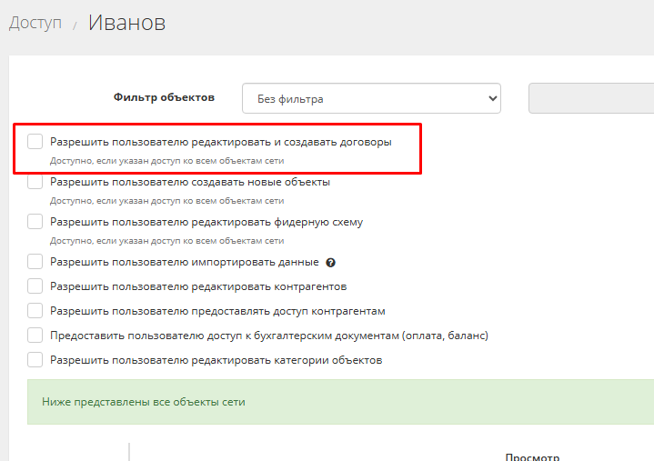The width and height of the screenshot is (654, 461).
Task: Enable editing категории объектов checkbox
Action: click(35, 360)
